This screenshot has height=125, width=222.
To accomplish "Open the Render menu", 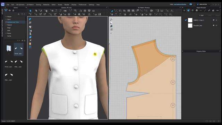I will (x=67, y=5).
